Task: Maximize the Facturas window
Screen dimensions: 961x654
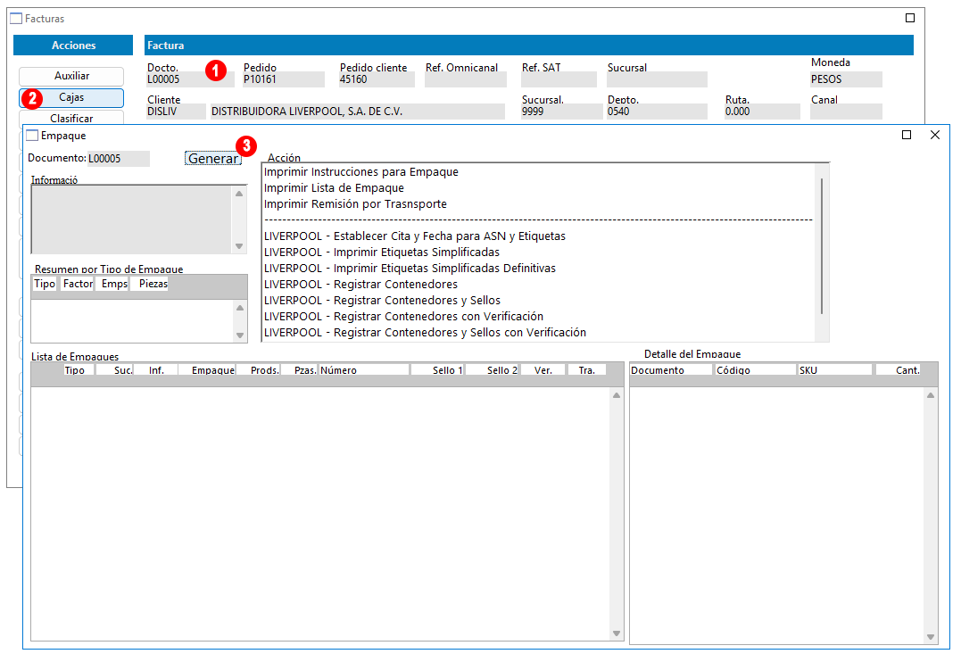Action: point(910,18)
